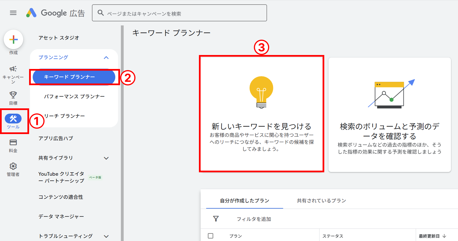Switch to 自分が作成したプラン tab
Screen dimensions: 458x241
pos(245,201)
